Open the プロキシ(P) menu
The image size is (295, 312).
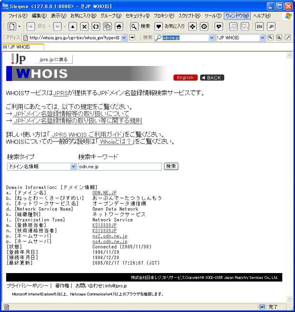point(164,16)
